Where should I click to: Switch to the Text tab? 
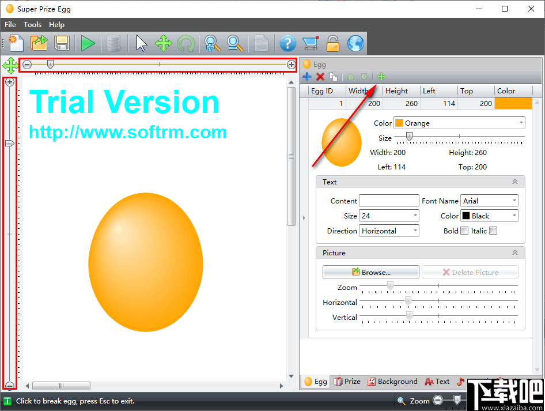click(x=437, y=382)
